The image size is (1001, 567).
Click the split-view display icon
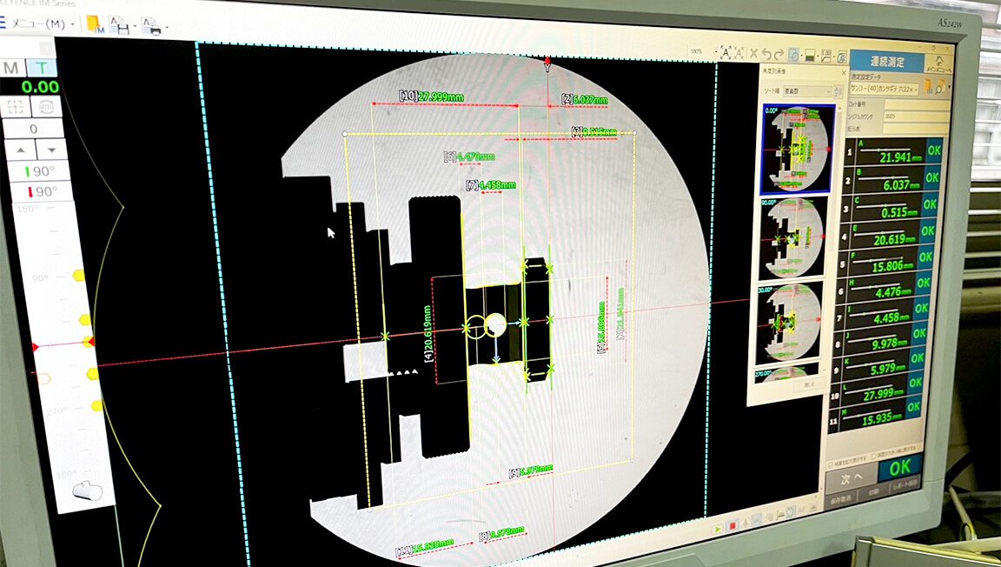[810, 56]
